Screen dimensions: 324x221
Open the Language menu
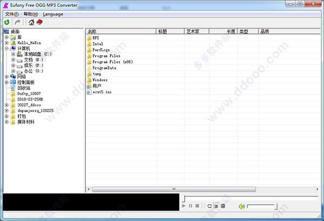tap(53, 14)
